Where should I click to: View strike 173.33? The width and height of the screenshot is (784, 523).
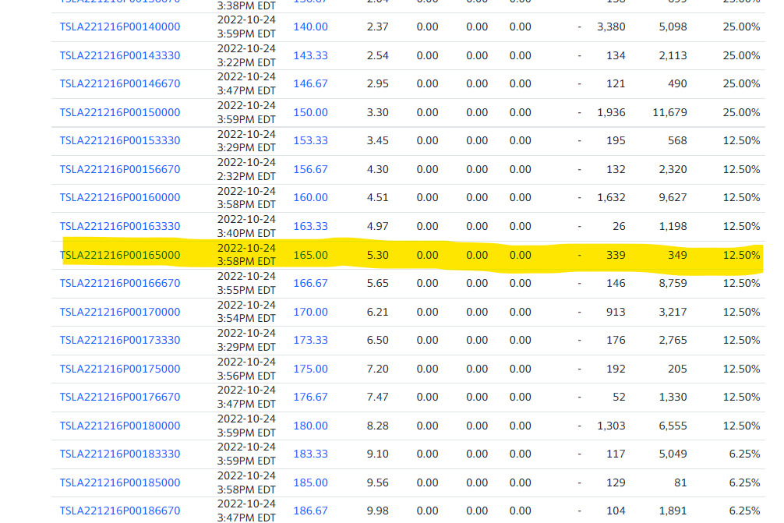point(310,340)
